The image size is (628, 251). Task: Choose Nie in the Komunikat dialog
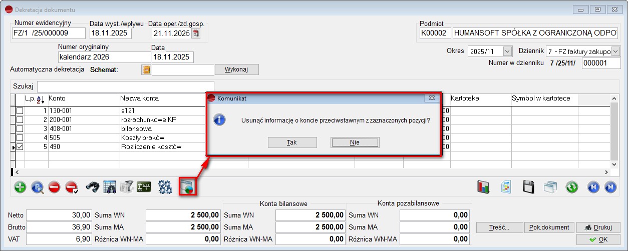355,142
